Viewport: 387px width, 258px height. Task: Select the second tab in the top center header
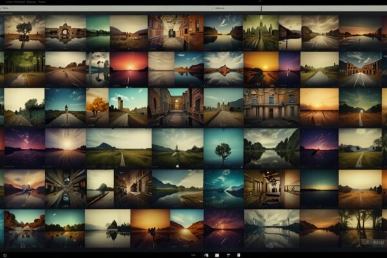click(x=221, y=9)
